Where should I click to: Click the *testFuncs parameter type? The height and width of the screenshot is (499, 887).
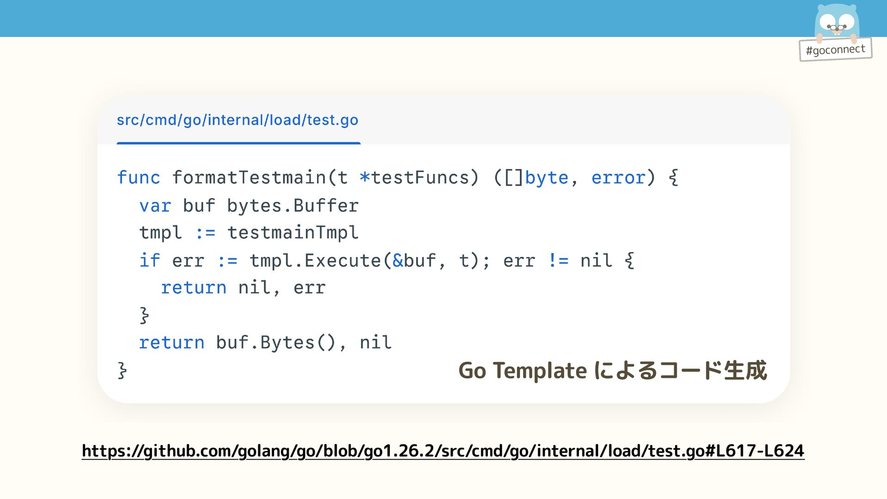[419, 177]
